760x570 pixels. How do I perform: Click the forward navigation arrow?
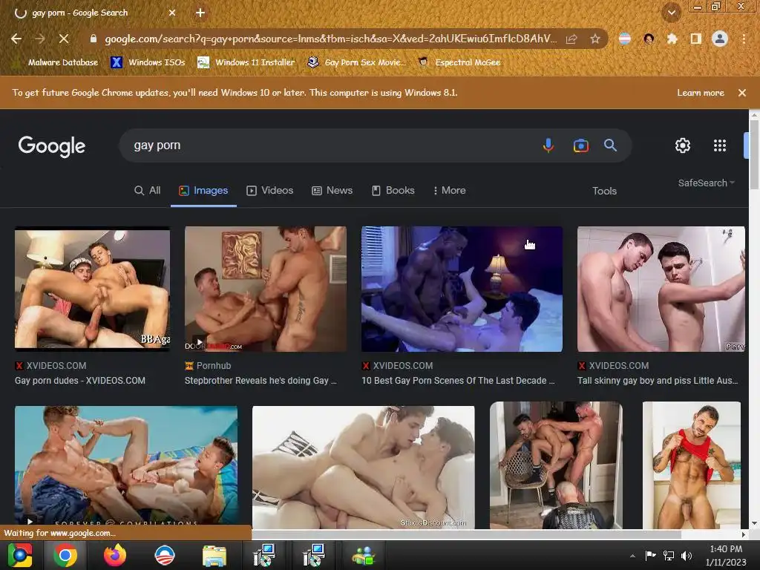coord(40,39)
